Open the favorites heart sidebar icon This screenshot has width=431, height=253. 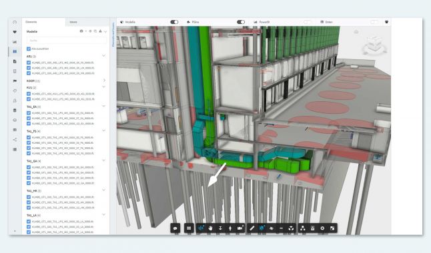(x=15, y=32)
